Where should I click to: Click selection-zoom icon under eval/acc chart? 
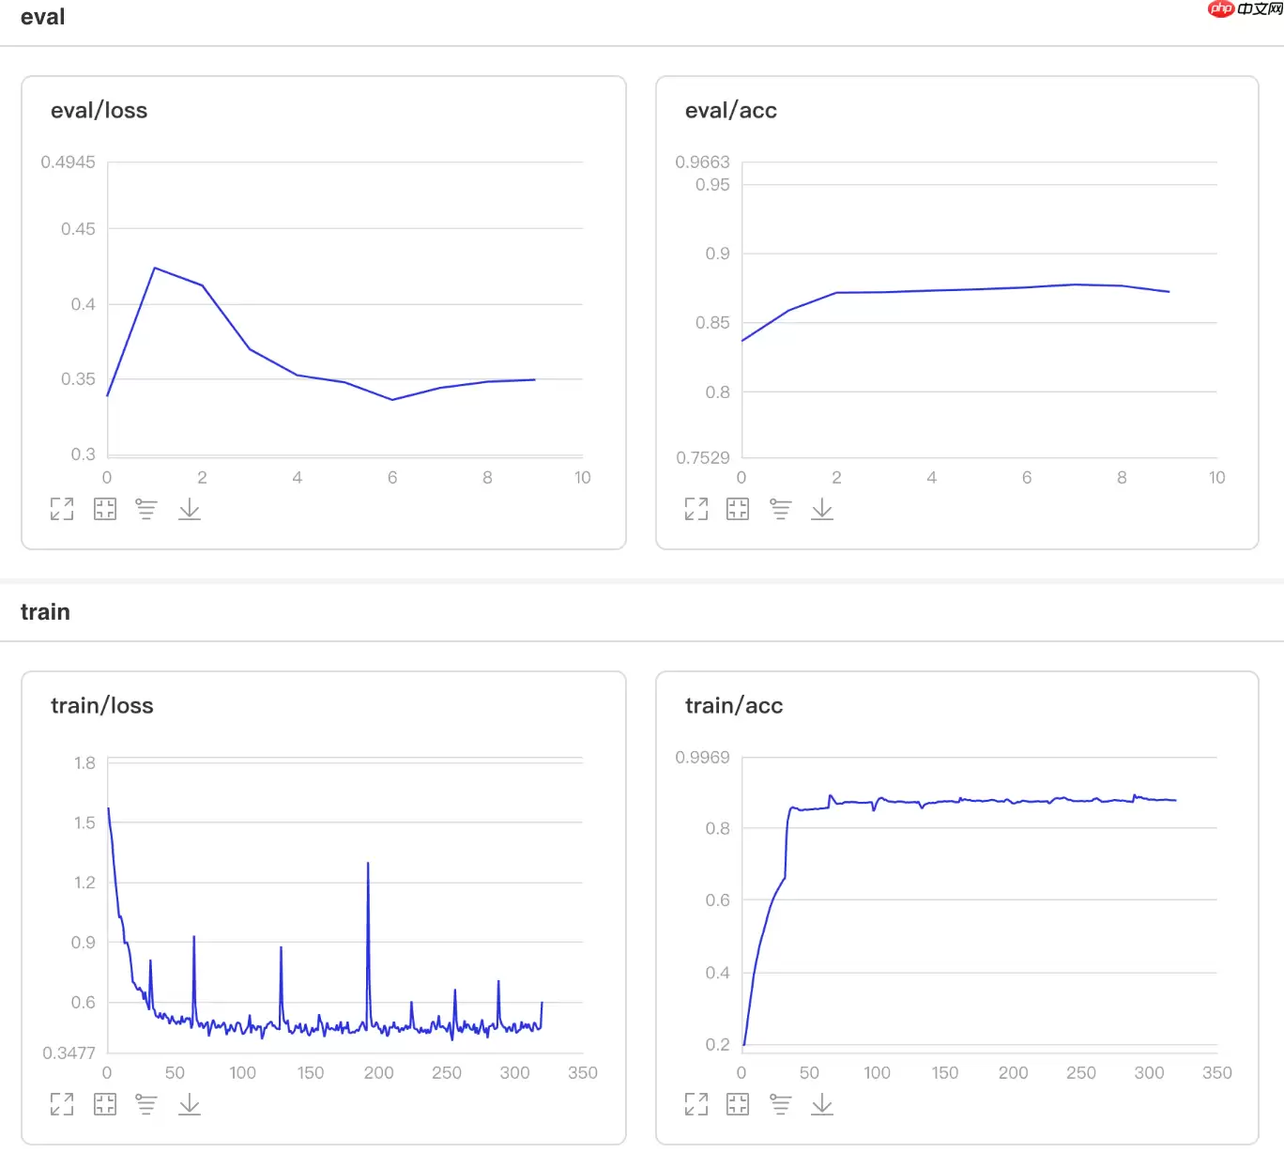point(738,509)
